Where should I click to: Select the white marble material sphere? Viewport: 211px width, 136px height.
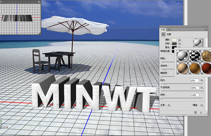(x=183, y=56)
